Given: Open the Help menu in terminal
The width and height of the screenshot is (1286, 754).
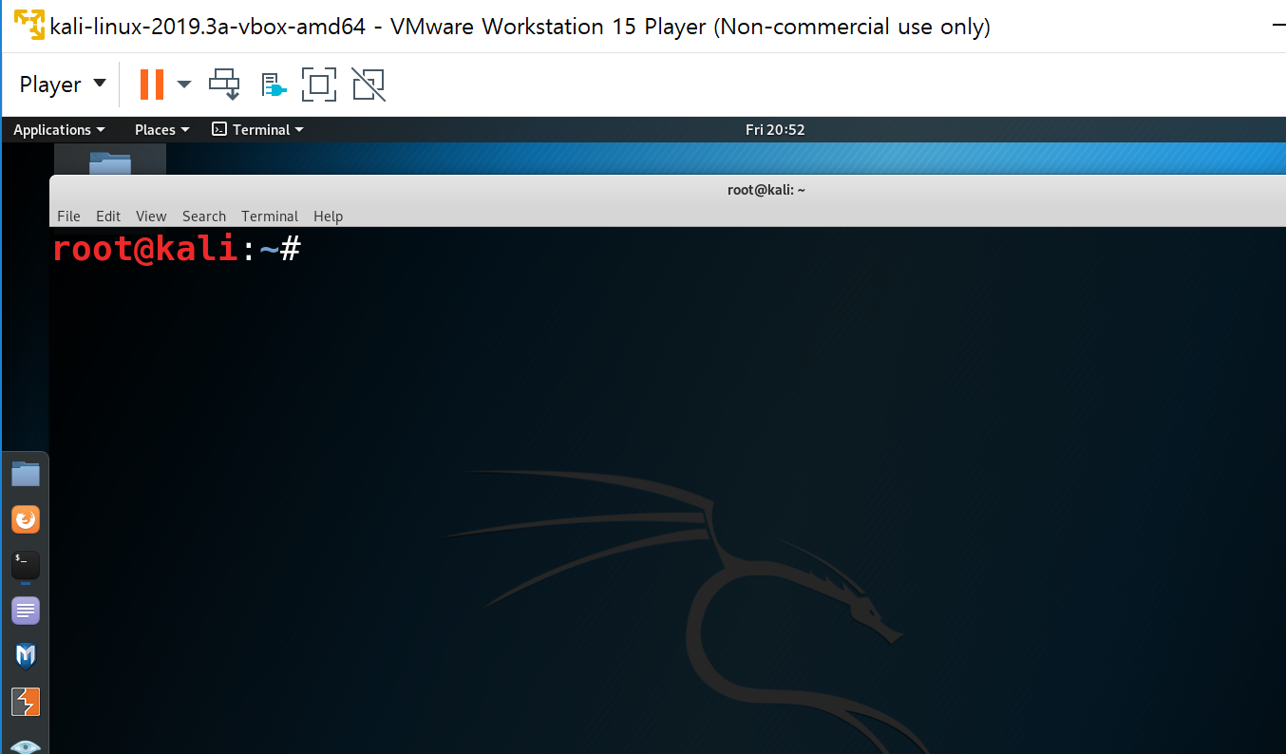Looking at the screenshot, I should click(328, 216).
